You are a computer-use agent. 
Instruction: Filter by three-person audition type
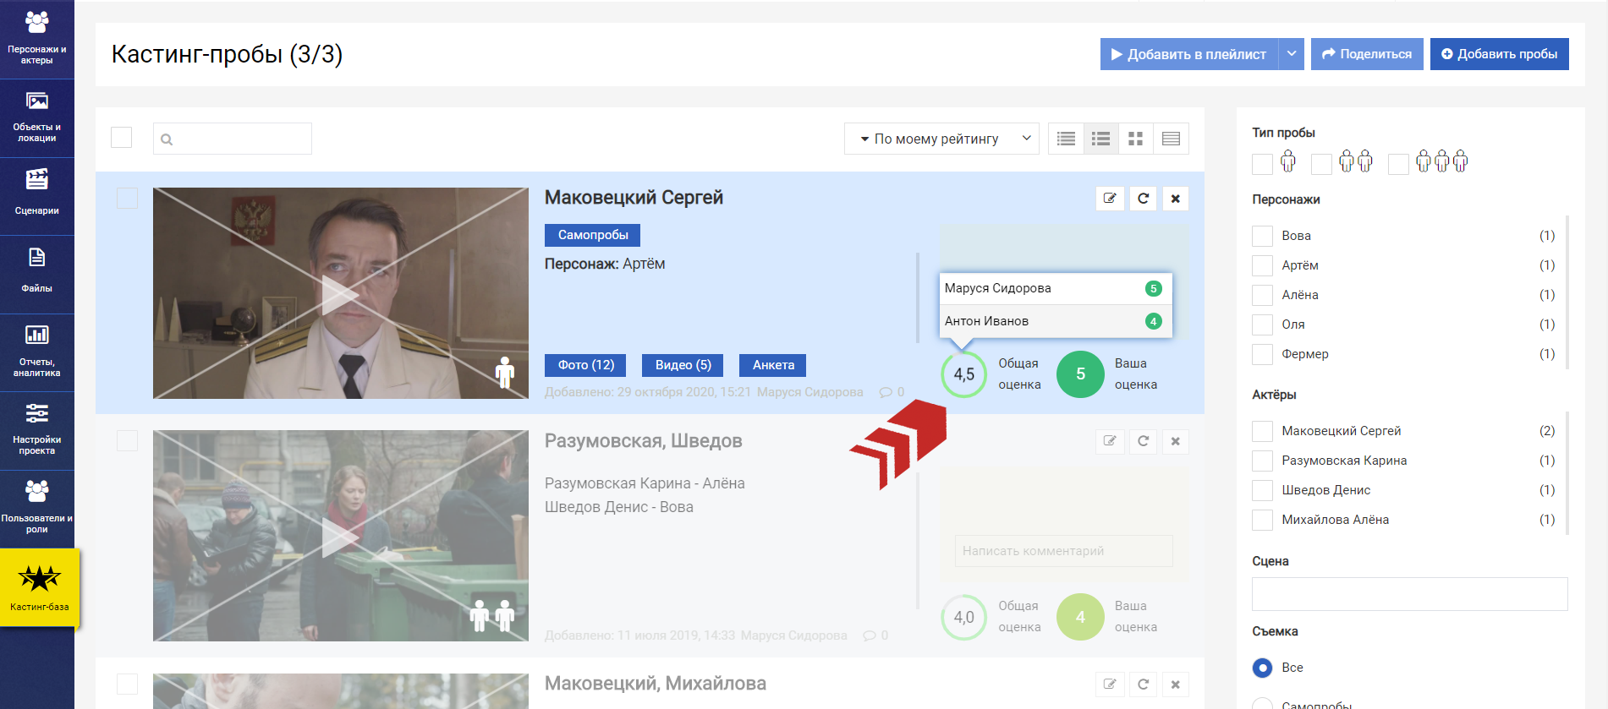(x=1398, y=164)
